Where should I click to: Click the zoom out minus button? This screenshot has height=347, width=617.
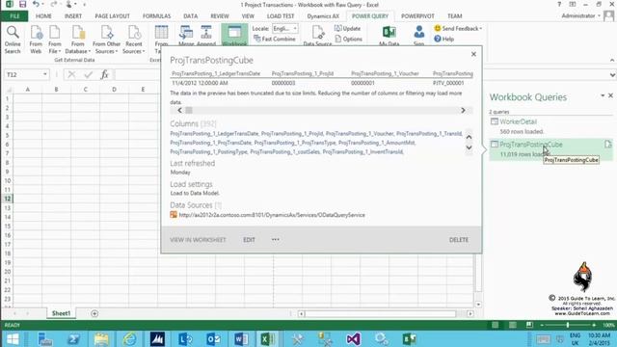coord(542,325)
